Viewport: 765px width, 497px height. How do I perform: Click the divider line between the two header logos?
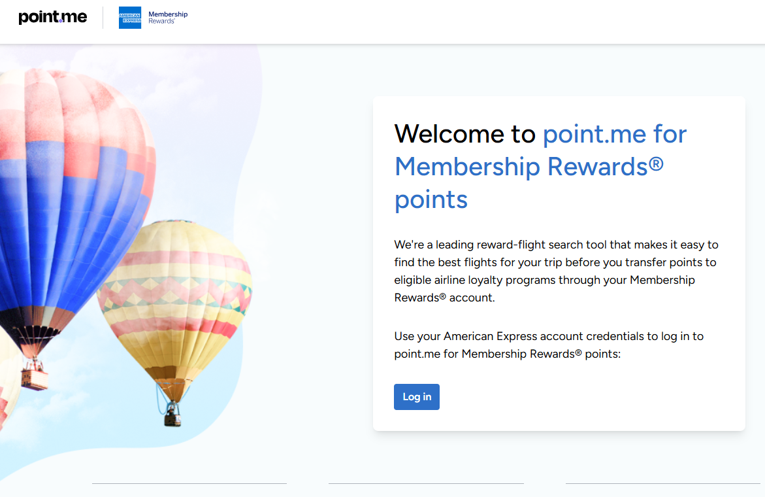pos(105,18)
